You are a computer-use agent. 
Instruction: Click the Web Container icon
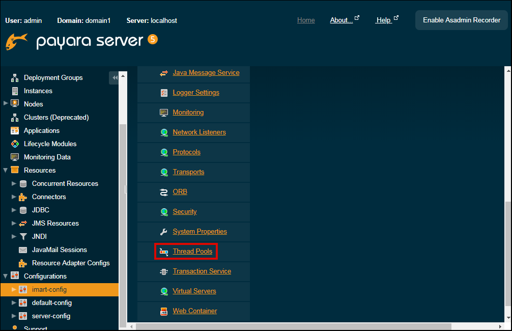164,311
